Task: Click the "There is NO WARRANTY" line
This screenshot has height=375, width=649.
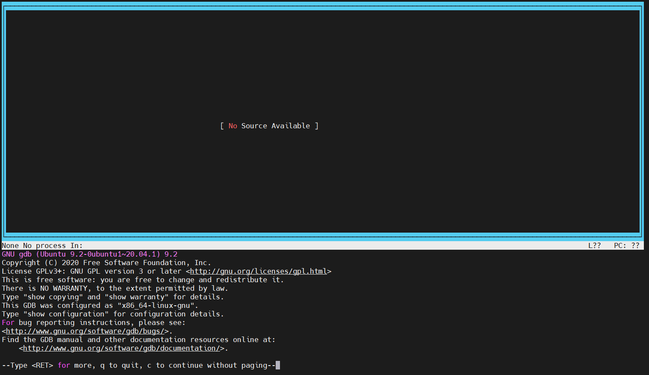Action: (115, 288)
